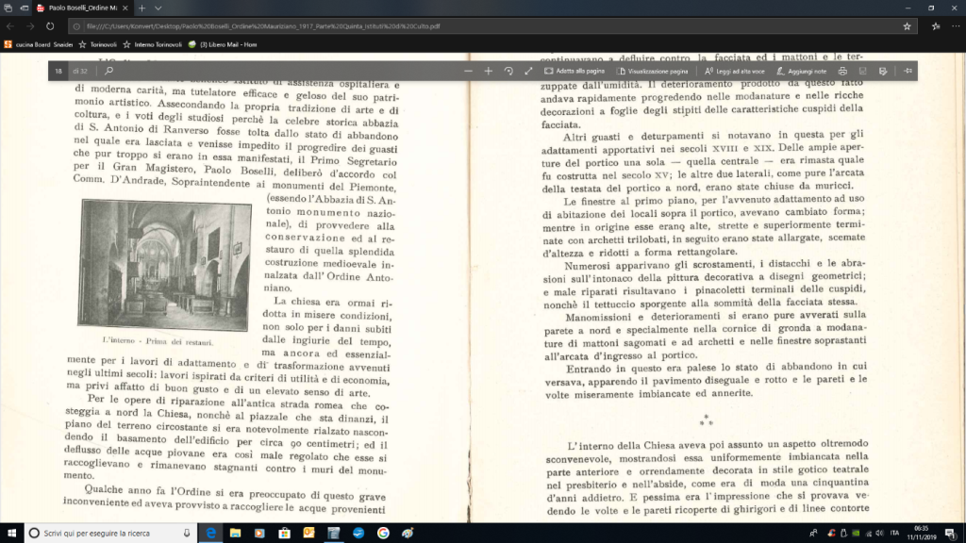This screenshot has height=543, width=966.
Task: Open the notification center
Action: (x=951, y=534)
